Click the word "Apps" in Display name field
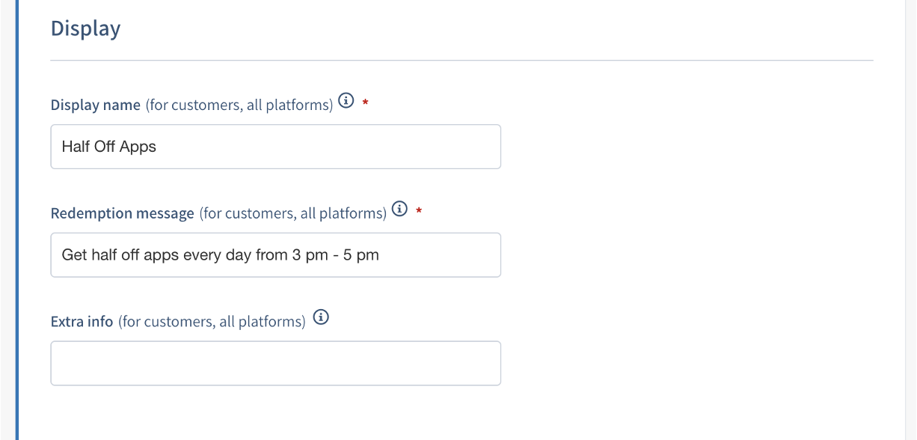This screenshot has height=440, width=917. pos(138,147)
